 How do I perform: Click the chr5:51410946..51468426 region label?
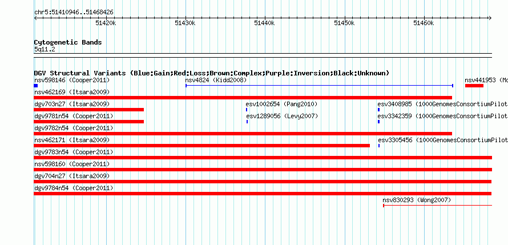pyautogui.click(x=74, y=13)
